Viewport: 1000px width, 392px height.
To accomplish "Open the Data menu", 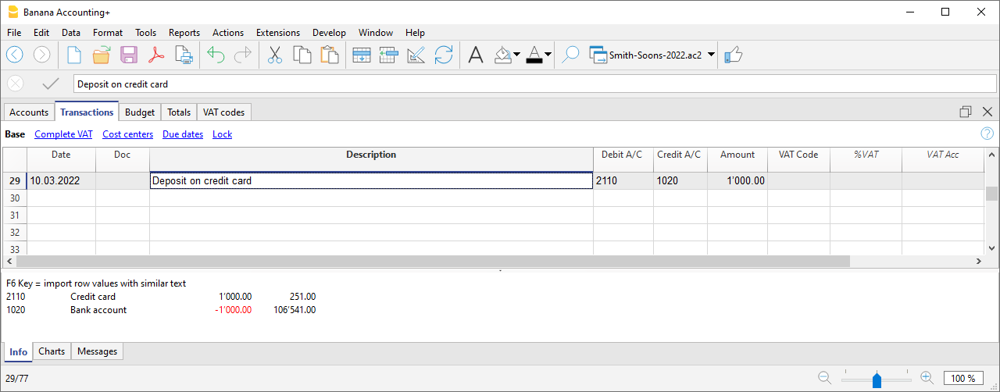I will (71, 33).
